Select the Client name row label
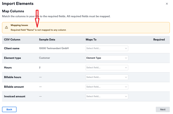Image resolution: width=173 pixels, height=114 pixels. (12, 48)
